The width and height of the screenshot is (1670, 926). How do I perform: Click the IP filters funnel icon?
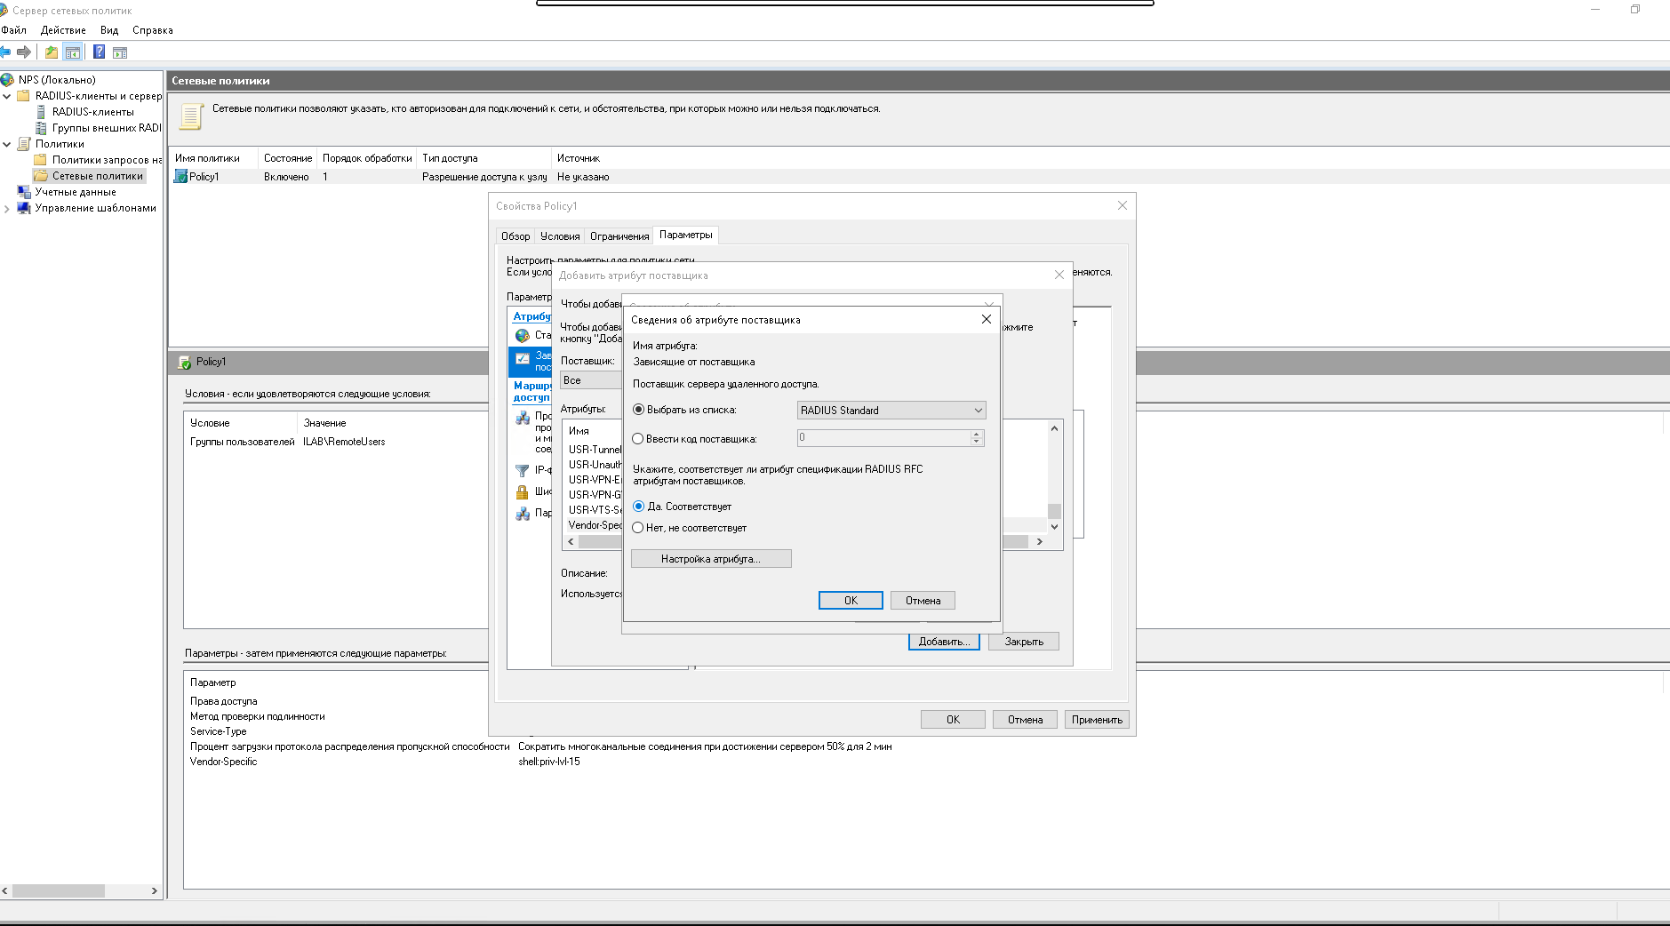523,471
